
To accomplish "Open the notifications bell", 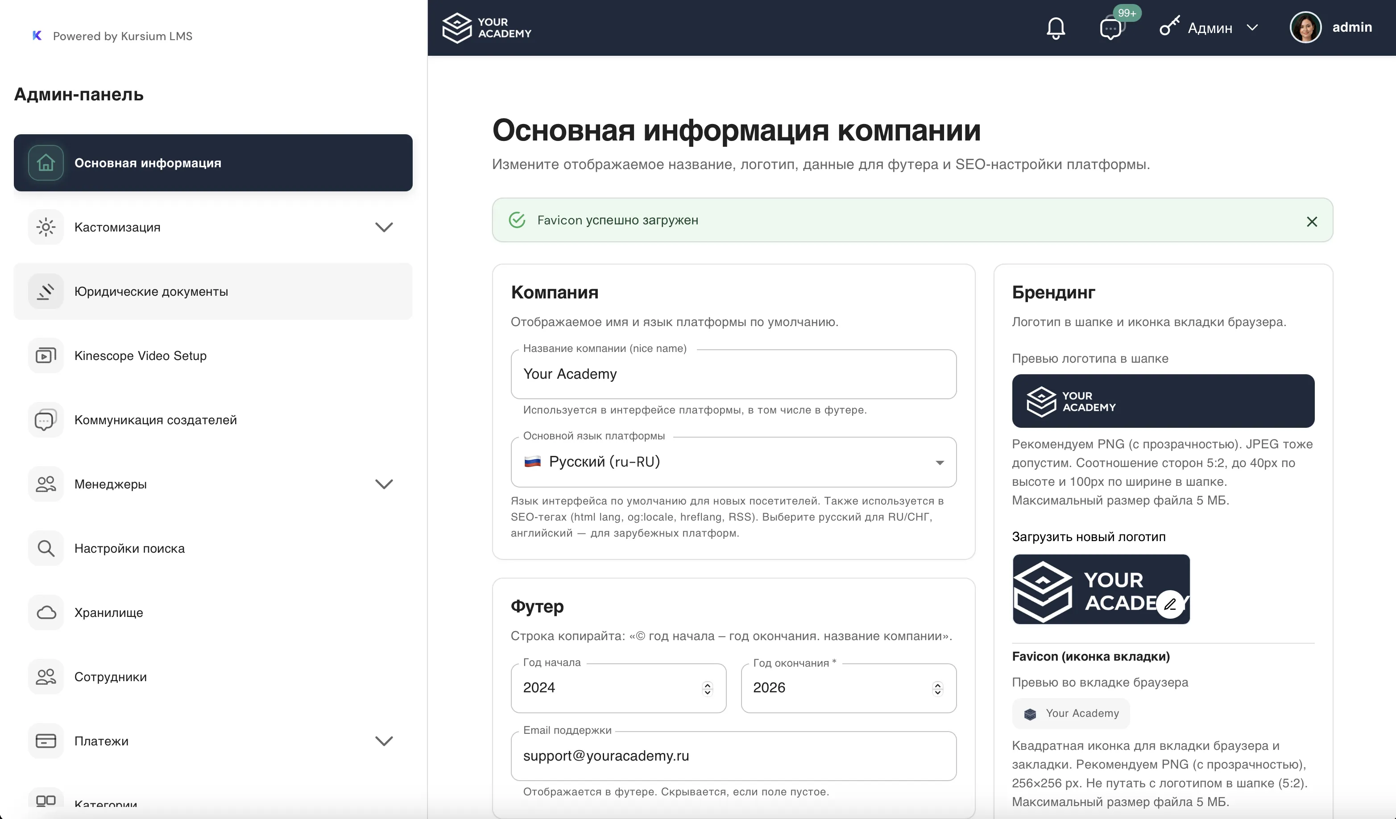I will point(1055,28).
